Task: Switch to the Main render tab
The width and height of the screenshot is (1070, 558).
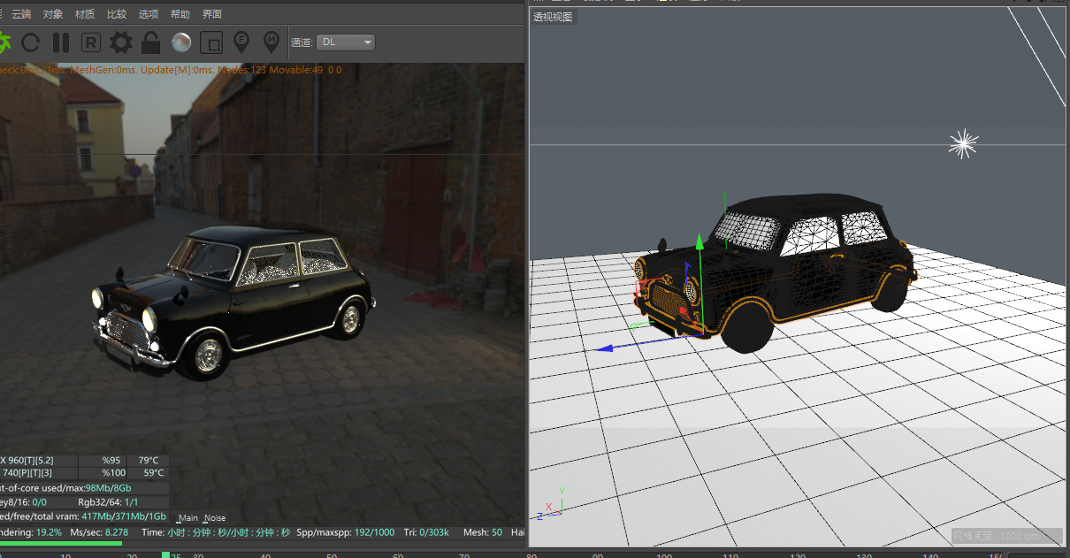Action: pos(187,517)
